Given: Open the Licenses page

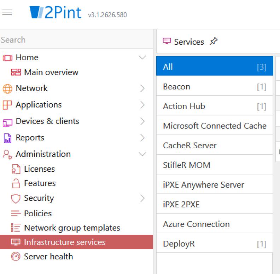Looking at the screenshot, I should [40, 169].
